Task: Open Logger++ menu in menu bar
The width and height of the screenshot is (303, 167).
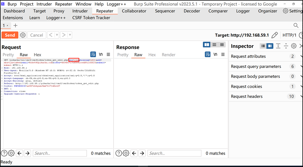Action: coord(116,4)
